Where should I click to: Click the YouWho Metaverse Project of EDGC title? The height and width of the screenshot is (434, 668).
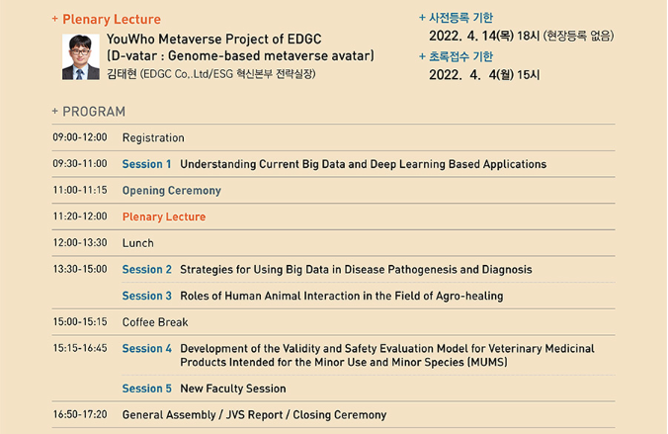[x=213, y=39]
